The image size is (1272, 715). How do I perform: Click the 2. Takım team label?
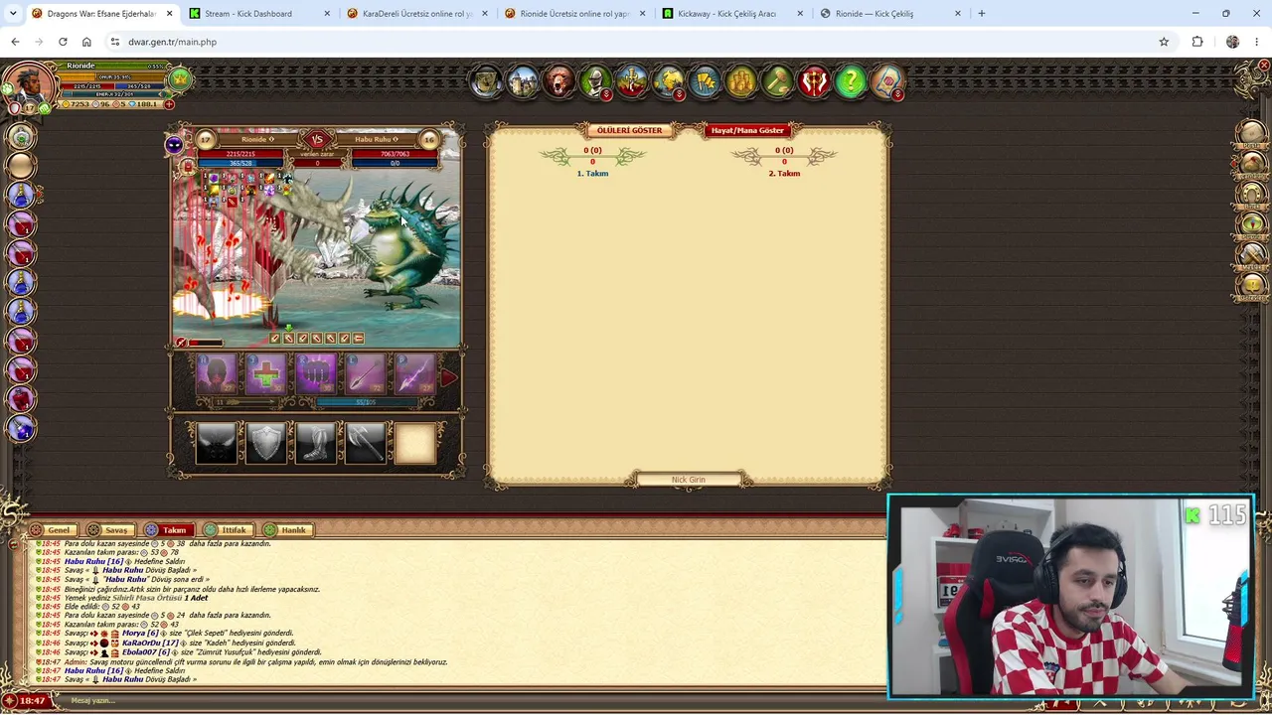(x=784, y=174)
